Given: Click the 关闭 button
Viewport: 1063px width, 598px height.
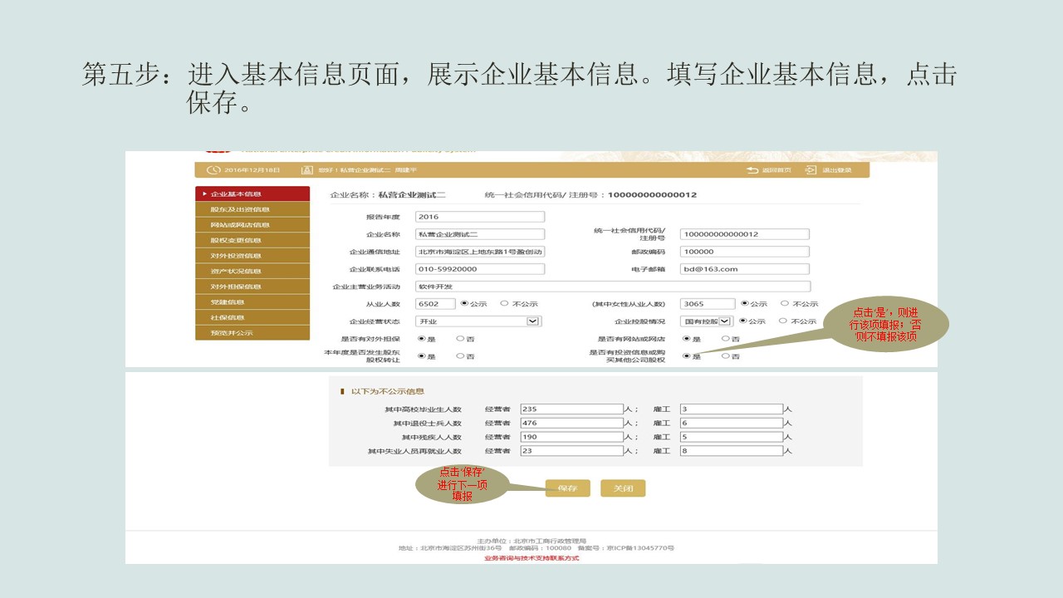Looking at the screenshot, I should pyautogui.click(x=623, y=488).
